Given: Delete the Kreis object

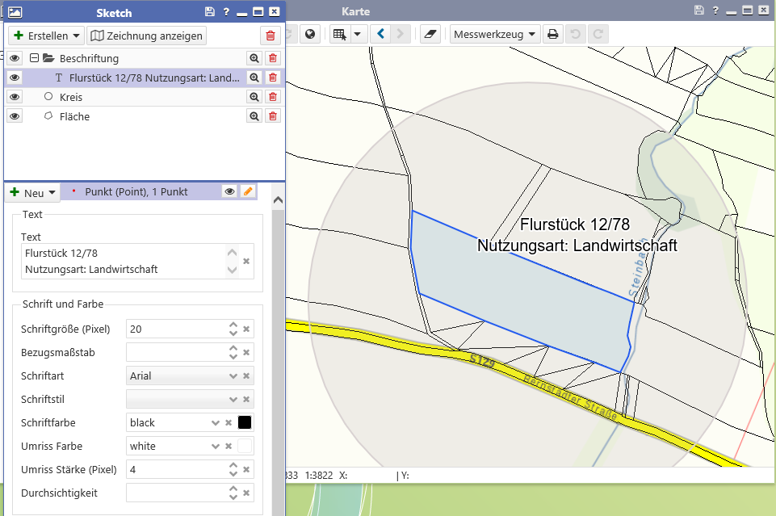Looking at the screenshot, I should point(273,97).
